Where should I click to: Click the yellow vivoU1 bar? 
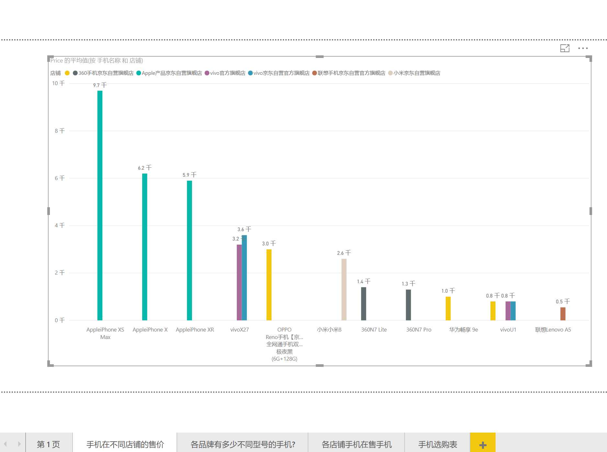pos(493,311)
